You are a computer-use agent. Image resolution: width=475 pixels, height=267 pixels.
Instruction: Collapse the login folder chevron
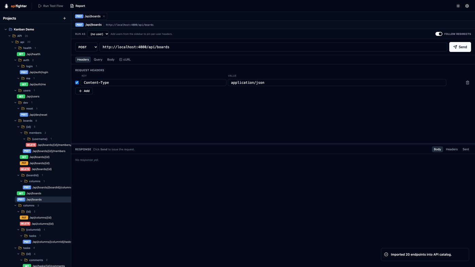tap(18, 66)
